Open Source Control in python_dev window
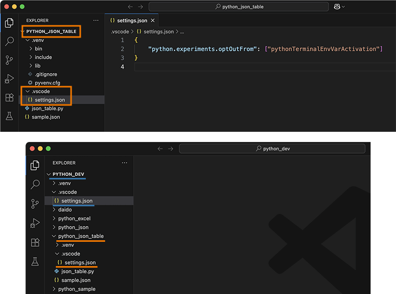 tap(35, 204)
